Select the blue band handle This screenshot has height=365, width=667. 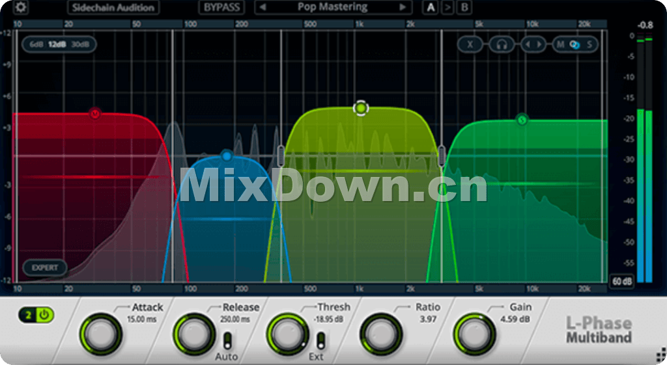(x=227, y=156)
